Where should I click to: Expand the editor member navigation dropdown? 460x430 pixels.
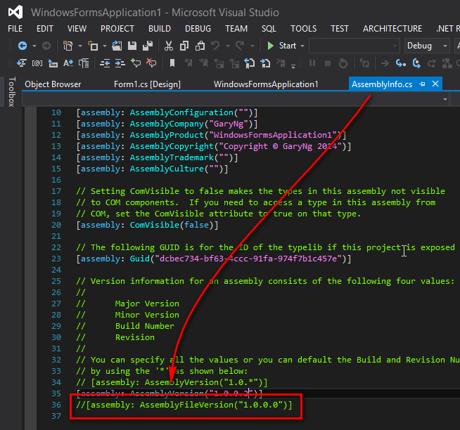coord(445,99)
